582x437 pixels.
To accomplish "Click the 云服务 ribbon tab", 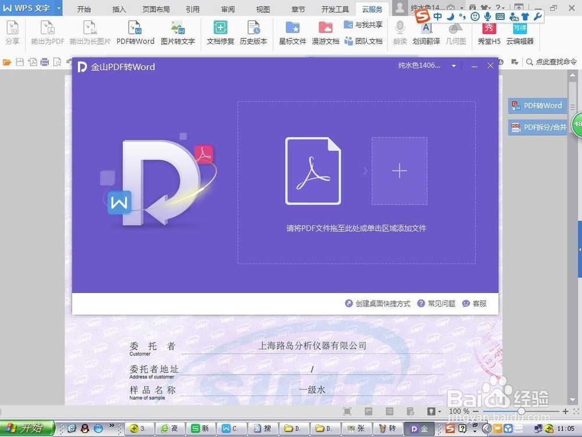I will pyautogui.click(x=372, y=9).
